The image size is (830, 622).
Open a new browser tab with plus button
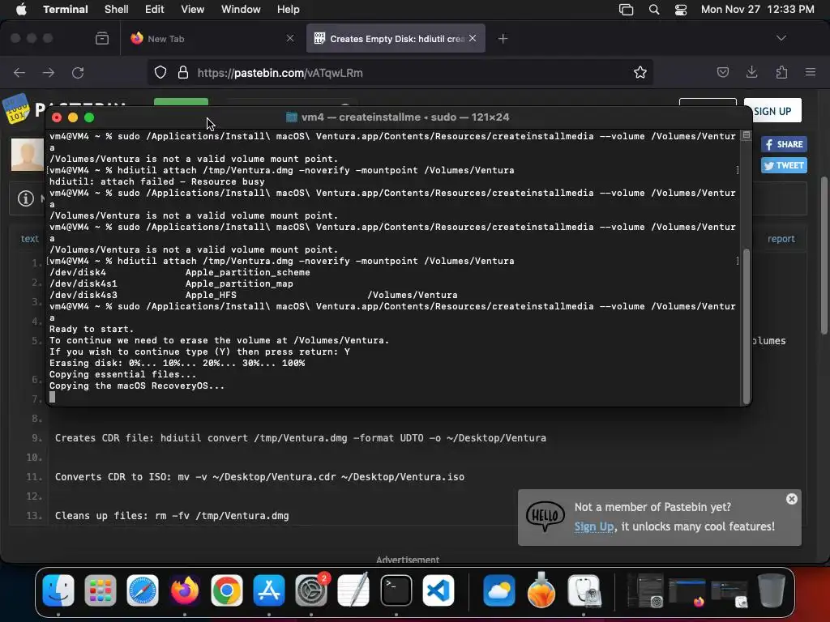pyautogui.click(x=503, y=39)
